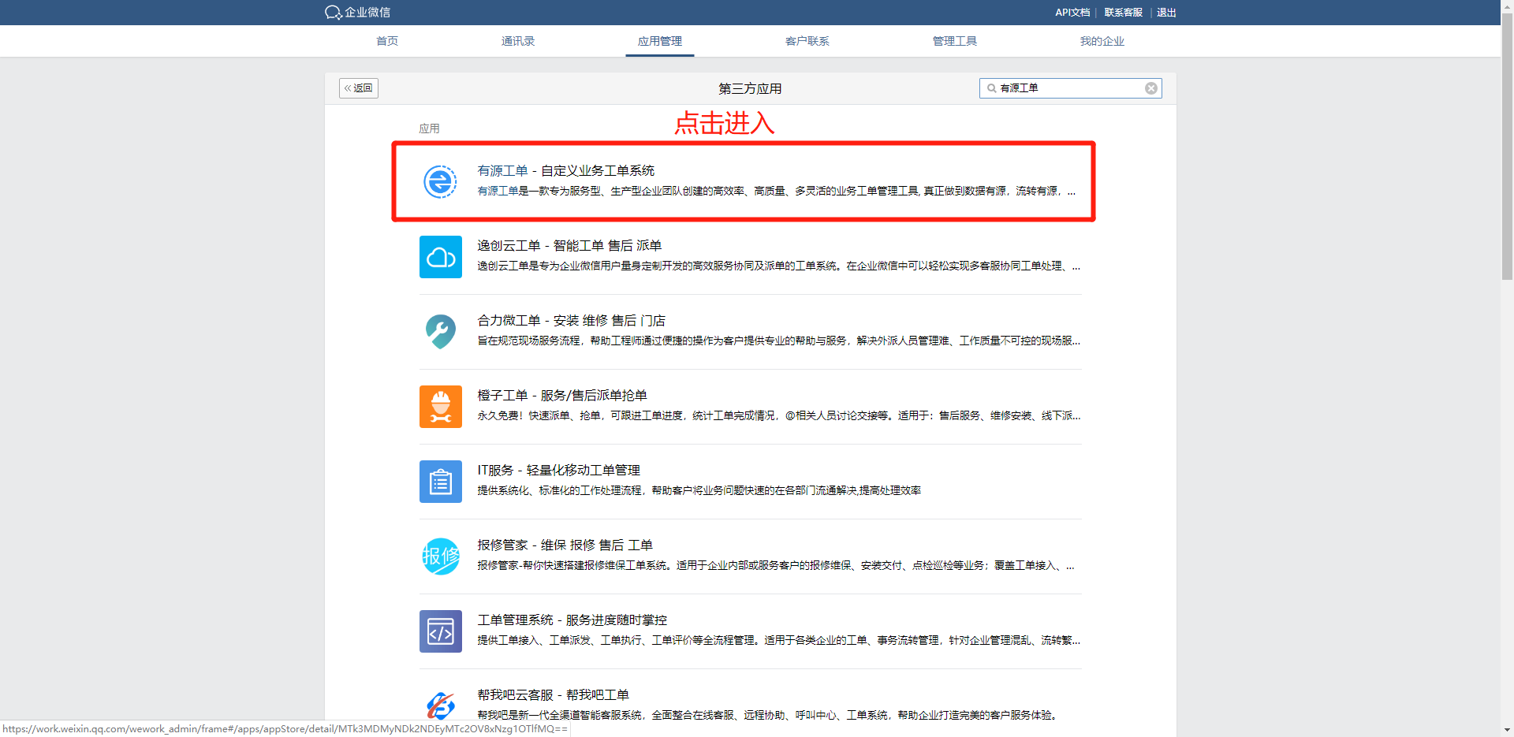Open the 帮我吧云客服 icon
This screenshot has height=737, width=1514.
click(440, 705)
